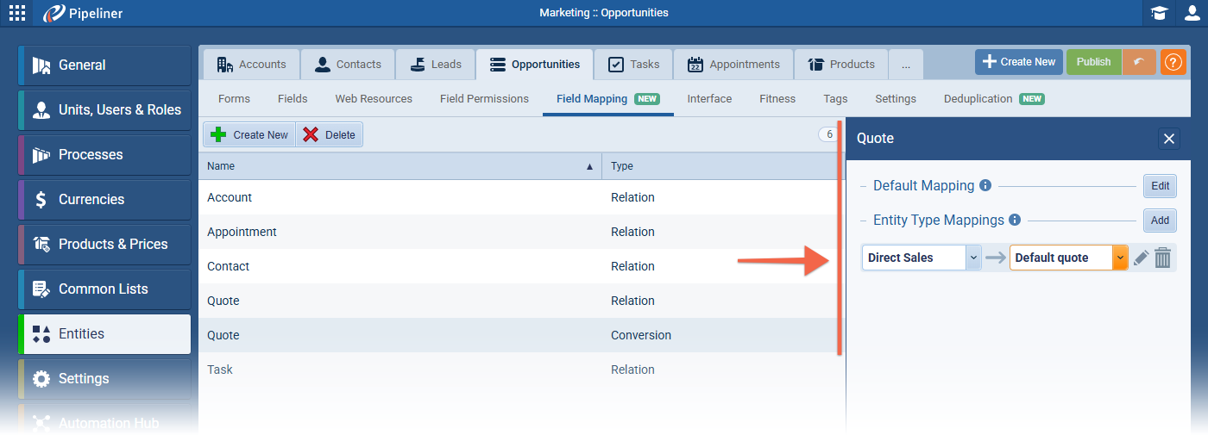The height and width of the screenshot is (435, 1208).
Task: Click the Edit button for Default Mapping
Action: tap(1160, 186)
